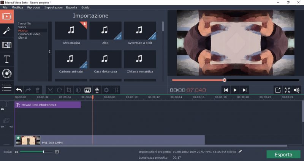Image resolution: width=304 pixels, height=161 pixels.
Task: Click the timeline vertical scrollbar
Action: click(303, 111)
